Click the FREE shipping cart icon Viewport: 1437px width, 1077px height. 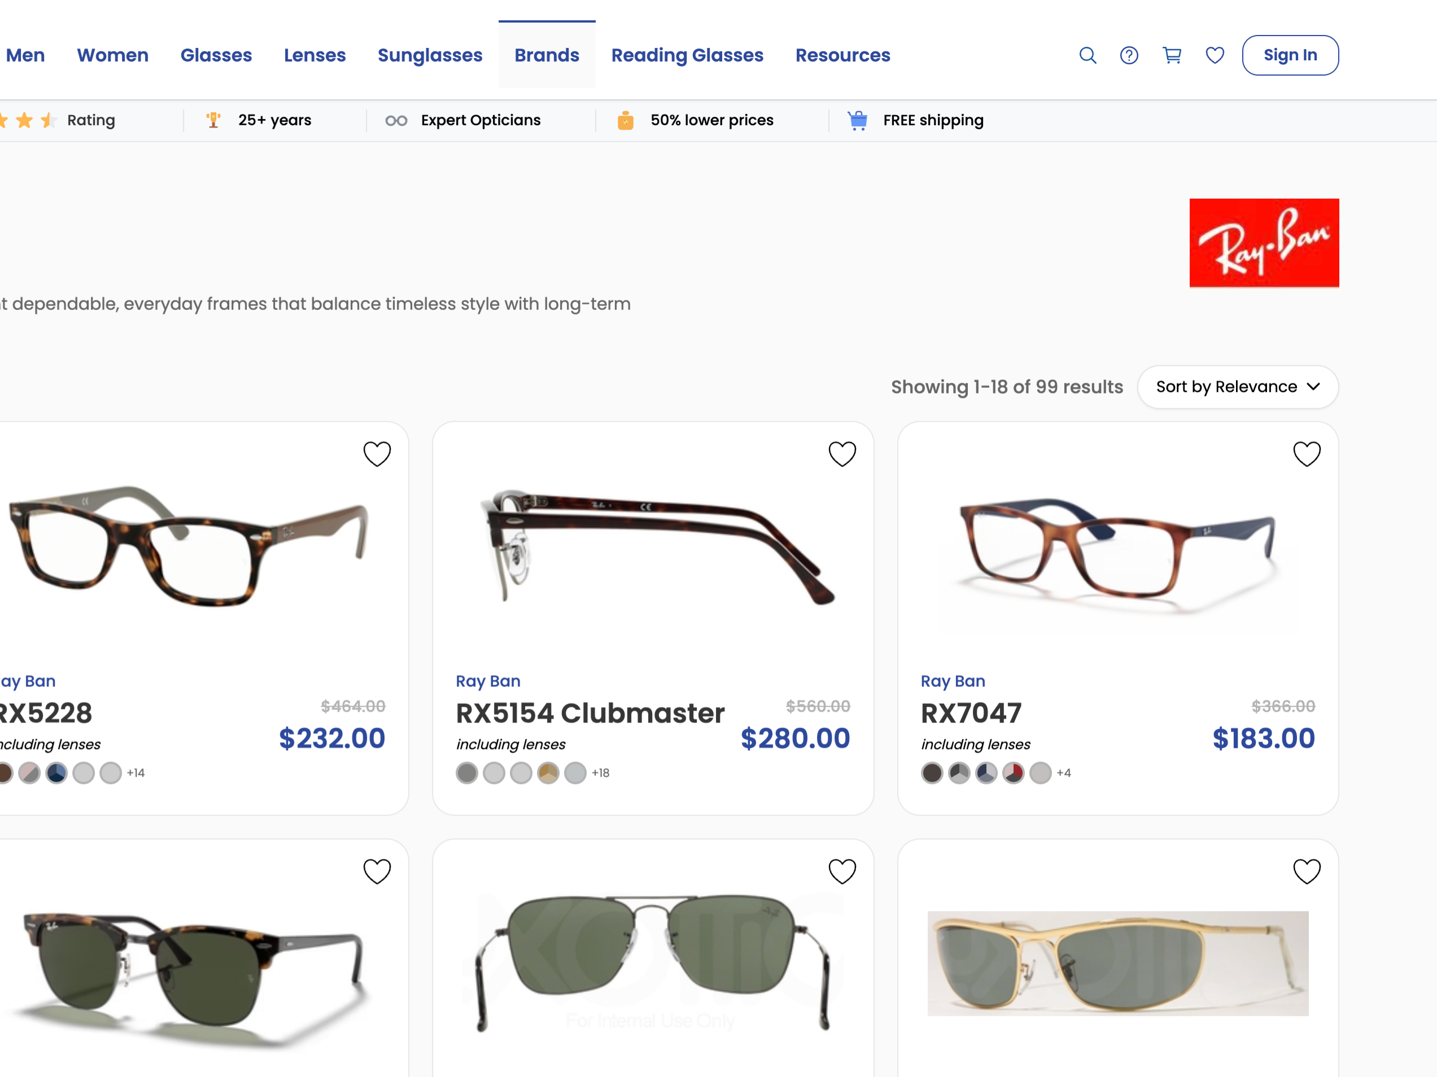[x=857, y=120]
